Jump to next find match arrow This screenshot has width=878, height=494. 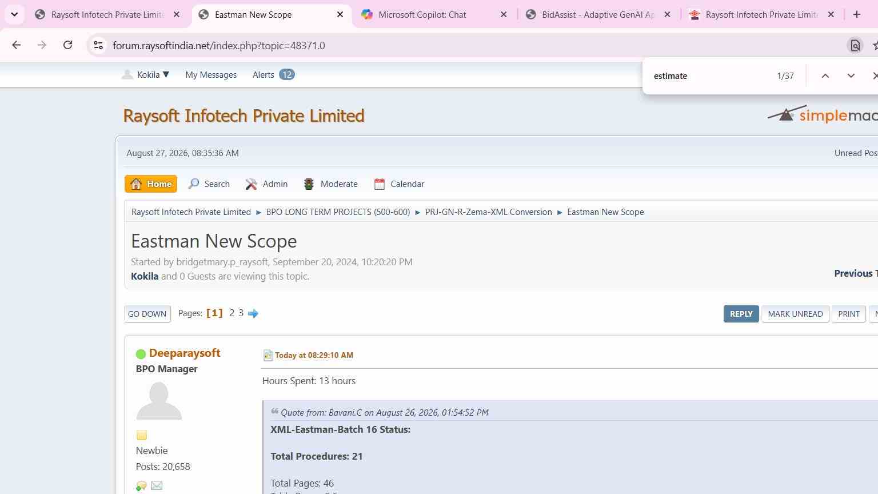[x=851, y=75]
